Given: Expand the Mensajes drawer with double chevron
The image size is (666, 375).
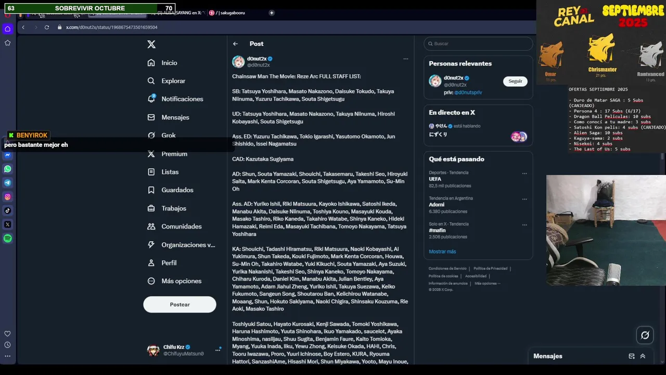Looking at the screenshot, I should coord(643,356).
